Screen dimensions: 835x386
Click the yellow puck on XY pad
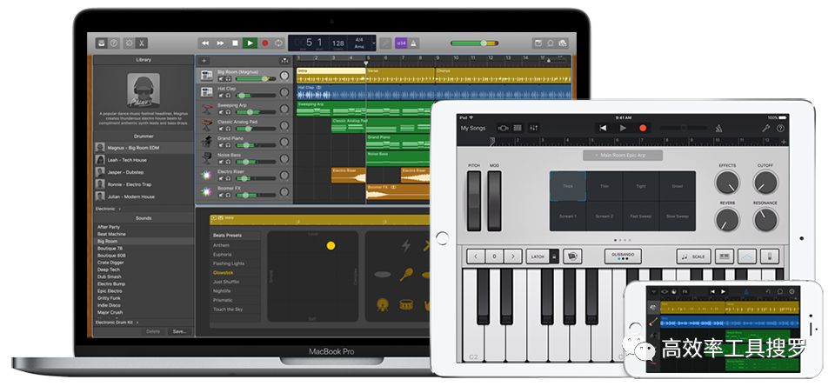coord(331,245)
